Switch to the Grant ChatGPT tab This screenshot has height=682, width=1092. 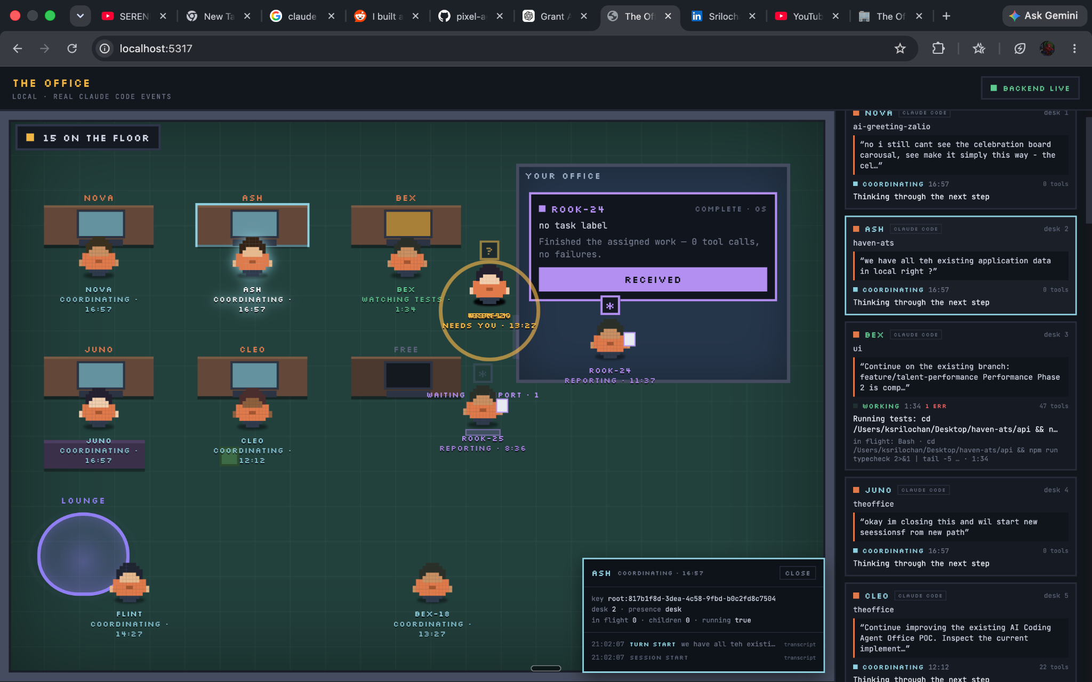pyautogui.click(x=556, y=16)
